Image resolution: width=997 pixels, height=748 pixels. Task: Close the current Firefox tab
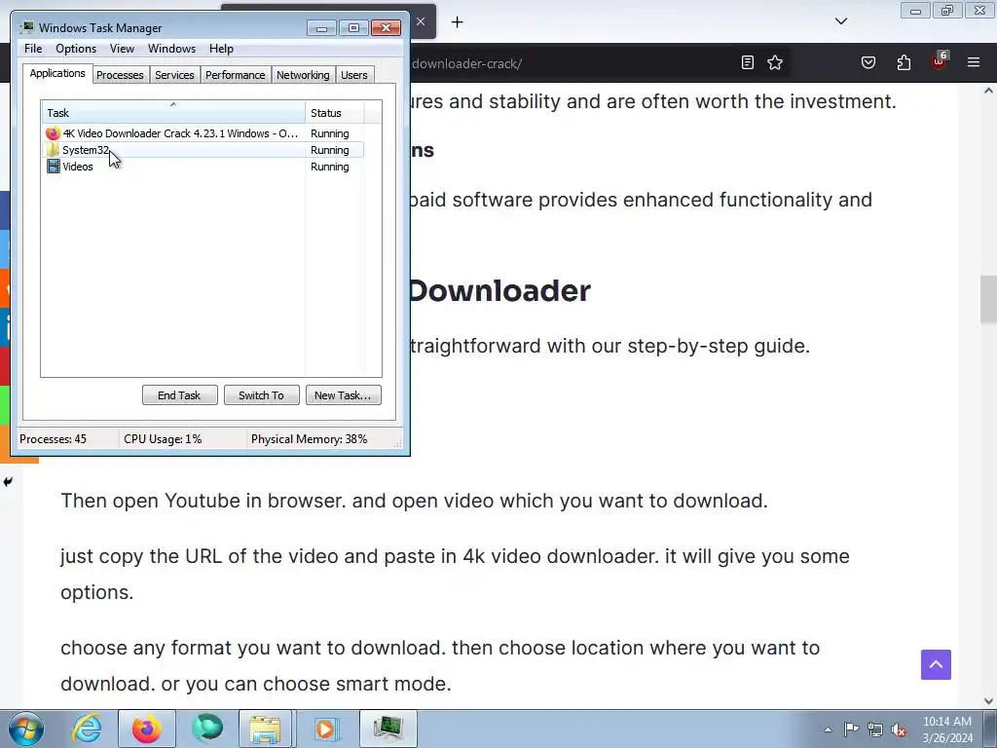tap(421, 21)
